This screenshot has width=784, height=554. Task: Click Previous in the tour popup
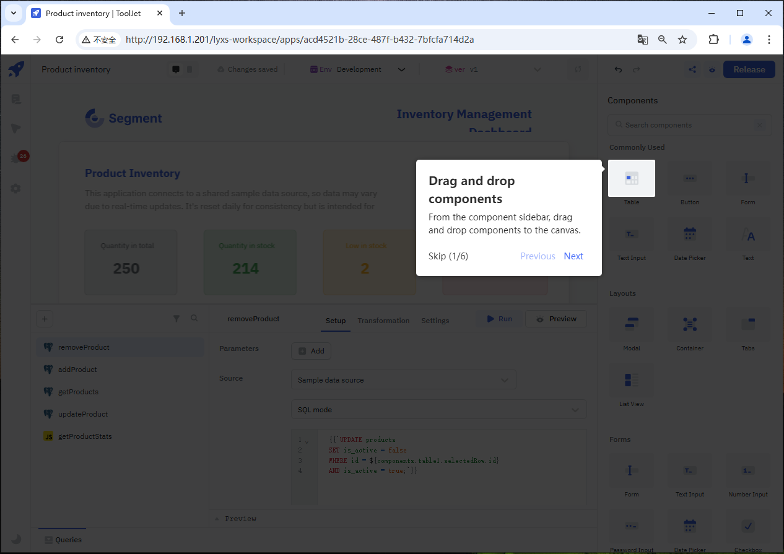coord(538,256)
